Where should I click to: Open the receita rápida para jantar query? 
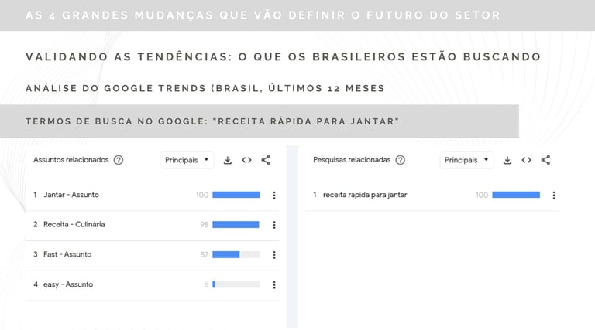(365, 195)
